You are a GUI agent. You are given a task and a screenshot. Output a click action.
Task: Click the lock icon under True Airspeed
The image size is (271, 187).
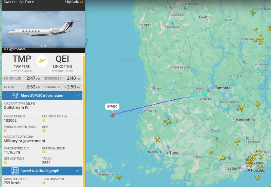point(44,183)
